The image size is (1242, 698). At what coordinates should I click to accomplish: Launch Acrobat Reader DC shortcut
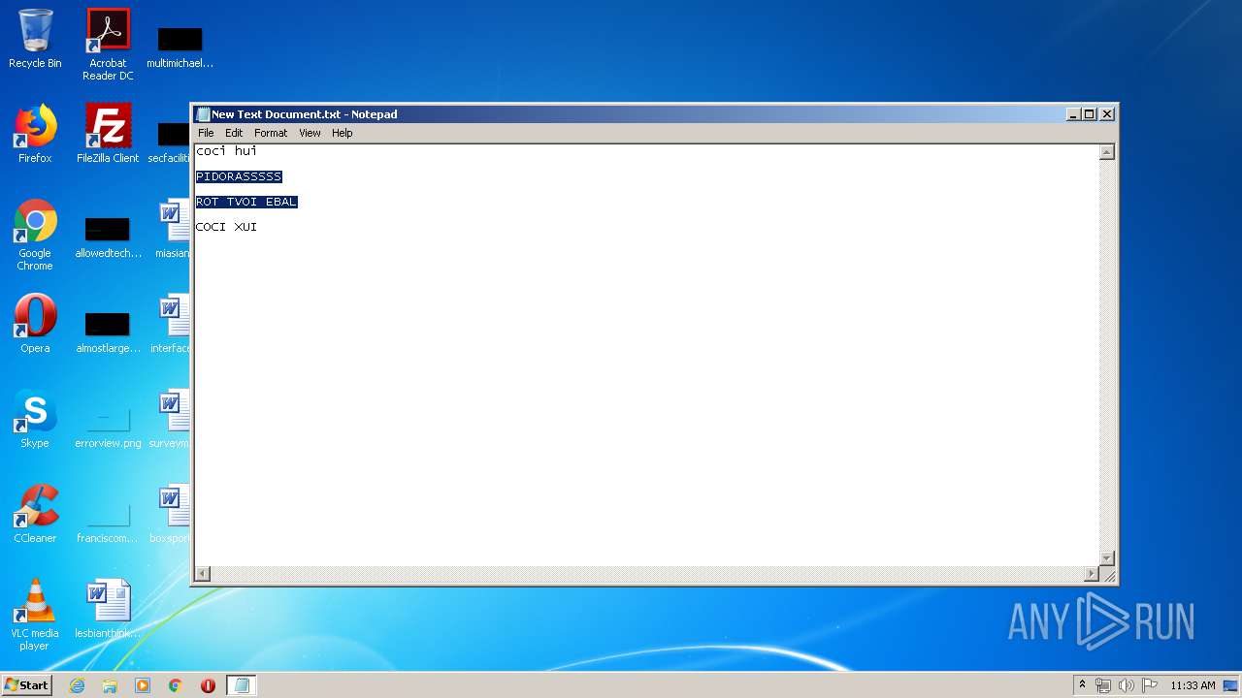point(108,44)
